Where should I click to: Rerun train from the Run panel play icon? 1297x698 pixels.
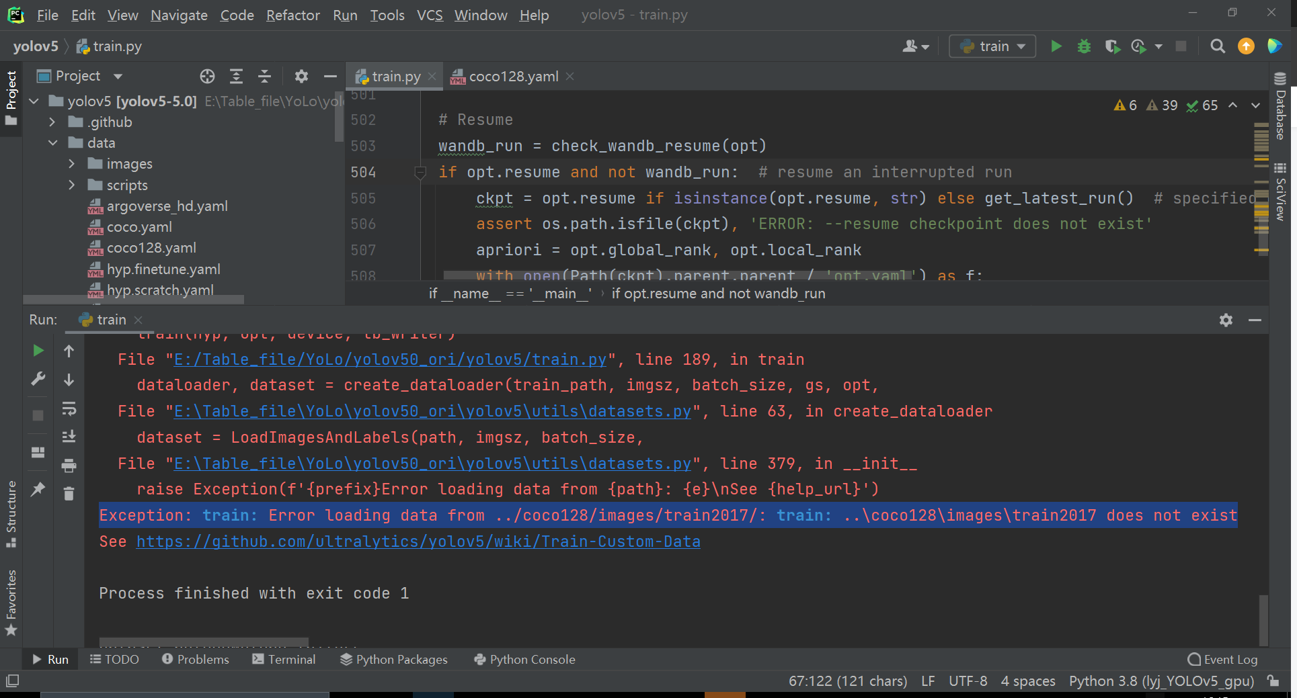[38, 350]
